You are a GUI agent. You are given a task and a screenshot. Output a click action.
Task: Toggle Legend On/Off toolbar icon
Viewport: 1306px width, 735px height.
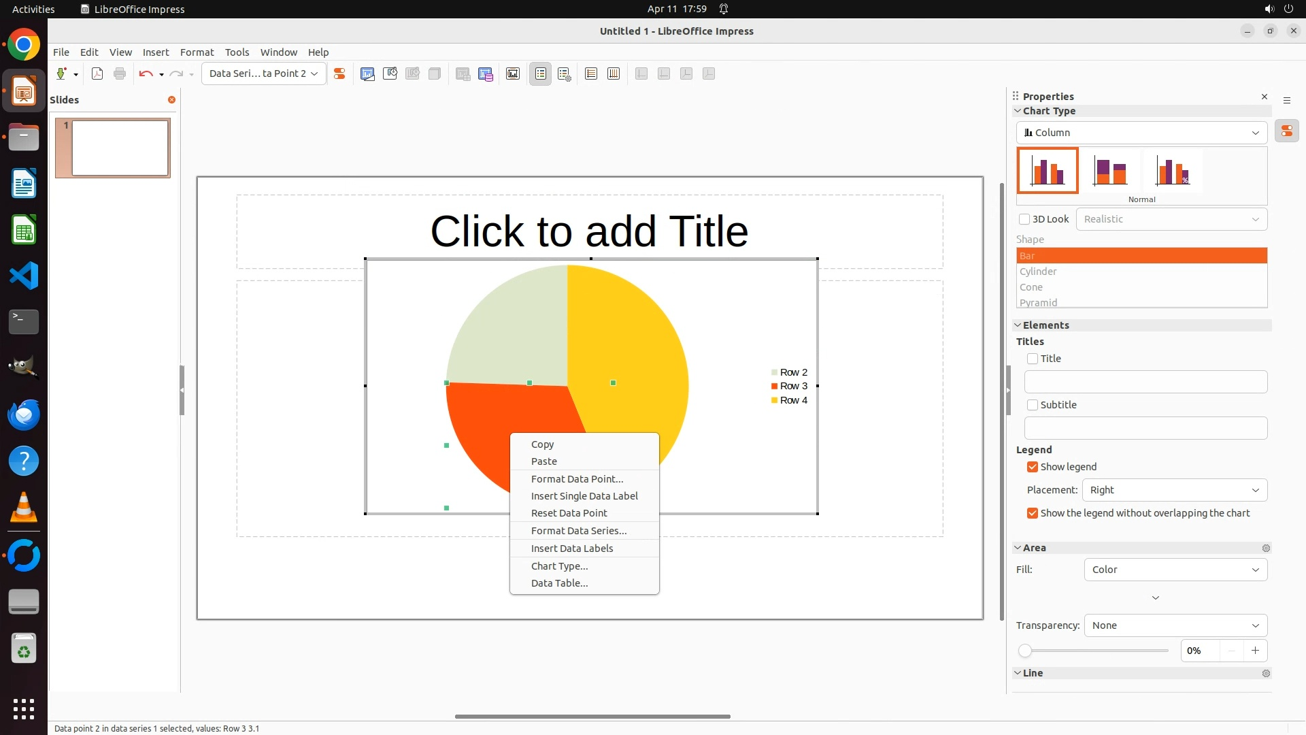[541, 74]
